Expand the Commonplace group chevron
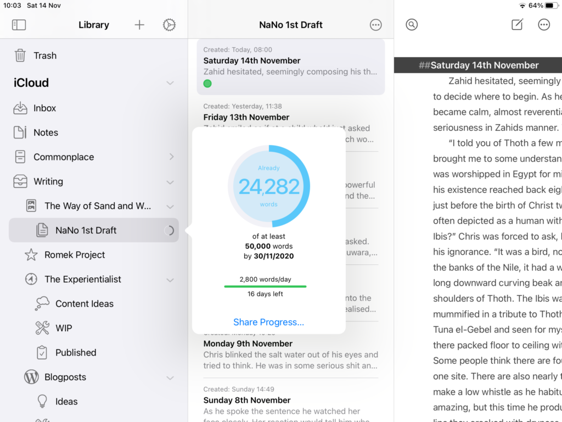This screenshot has height=422, width=562. [171, 157]
